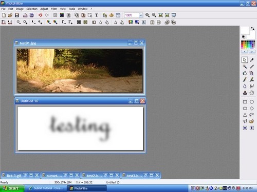Open the Edit menu
This screenshot has height=192, width=257.
tap(11, 9)
